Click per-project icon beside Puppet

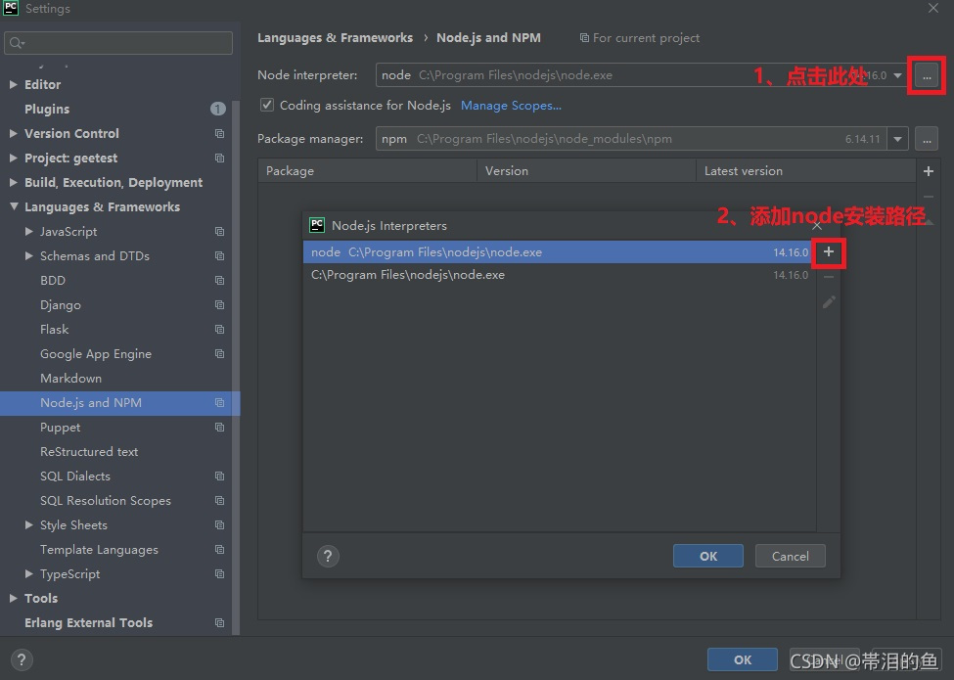pyautogui.click(x=219, y=427)
